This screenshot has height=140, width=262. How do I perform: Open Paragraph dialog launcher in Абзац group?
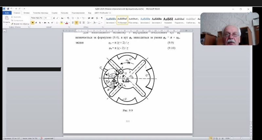pos(103,27)
